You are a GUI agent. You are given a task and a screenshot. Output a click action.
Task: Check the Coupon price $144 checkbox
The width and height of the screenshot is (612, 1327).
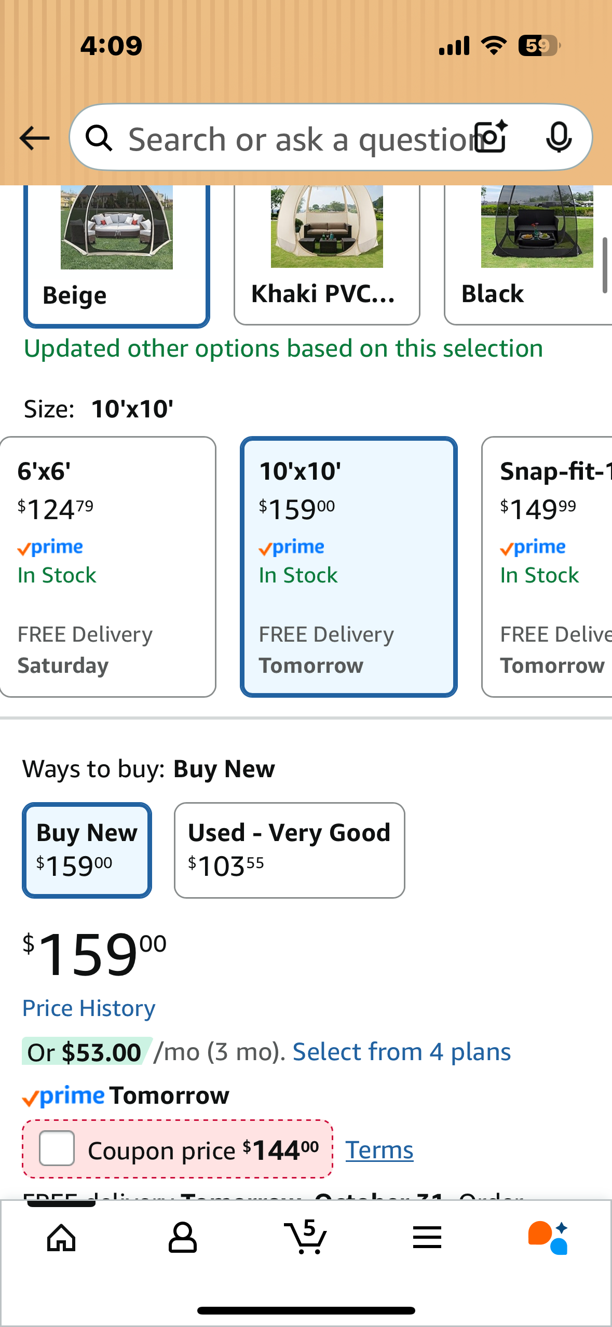57,1148
